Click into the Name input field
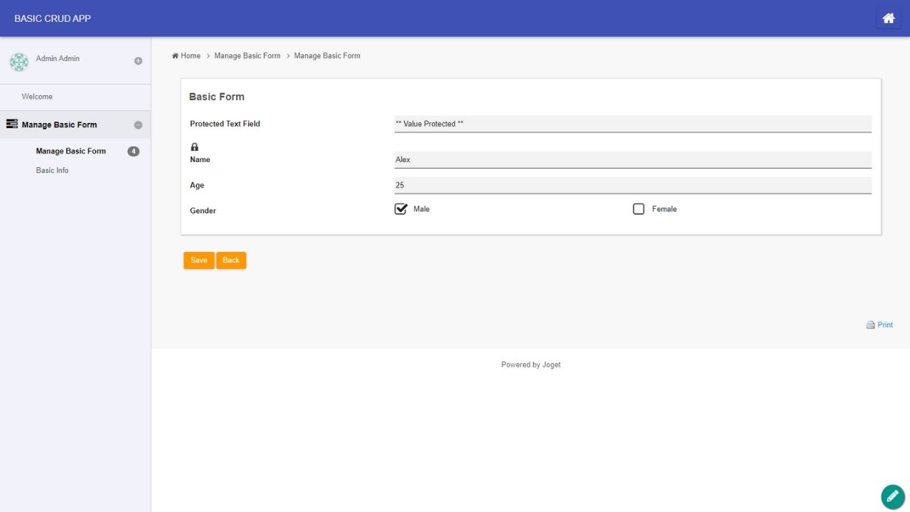The image size is (910, 512). point(632,160)
